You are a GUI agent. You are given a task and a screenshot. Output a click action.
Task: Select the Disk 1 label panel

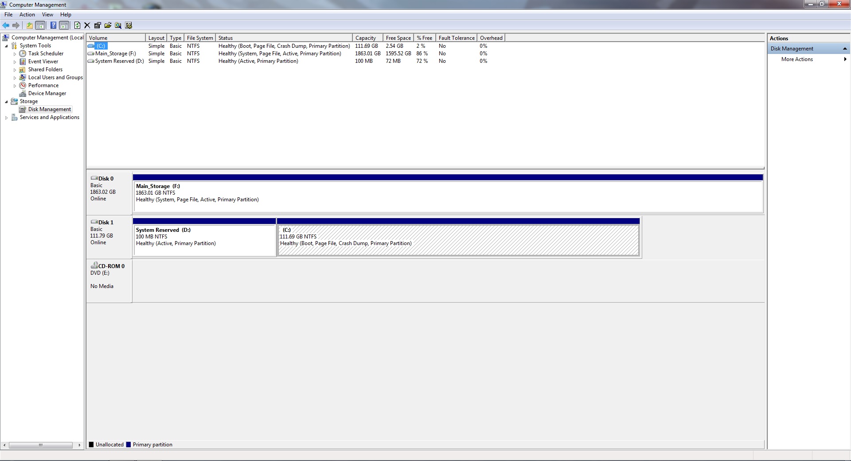pyautogui.click(x=109, y=237)
